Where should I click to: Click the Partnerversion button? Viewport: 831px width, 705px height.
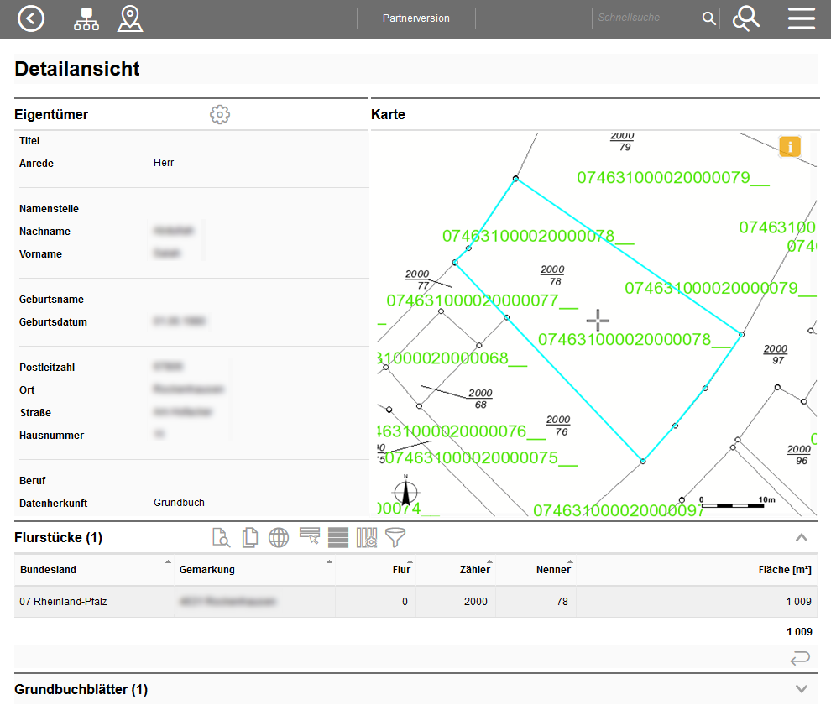tap(415, 18)
